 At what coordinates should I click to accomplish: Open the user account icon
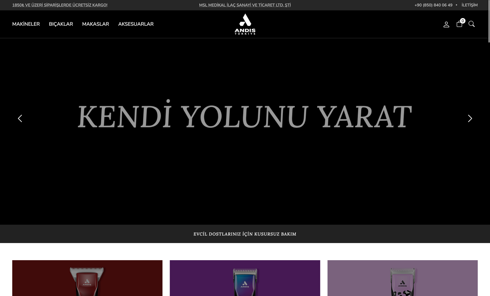click(x=446, y=24)
